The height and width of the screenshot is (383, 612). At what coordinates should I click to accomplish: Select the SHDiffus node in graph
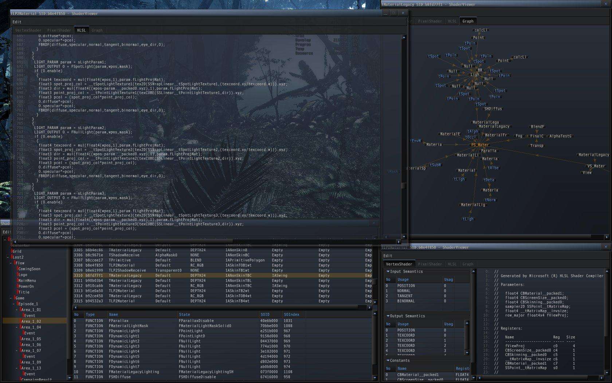[x=493, y=109]
